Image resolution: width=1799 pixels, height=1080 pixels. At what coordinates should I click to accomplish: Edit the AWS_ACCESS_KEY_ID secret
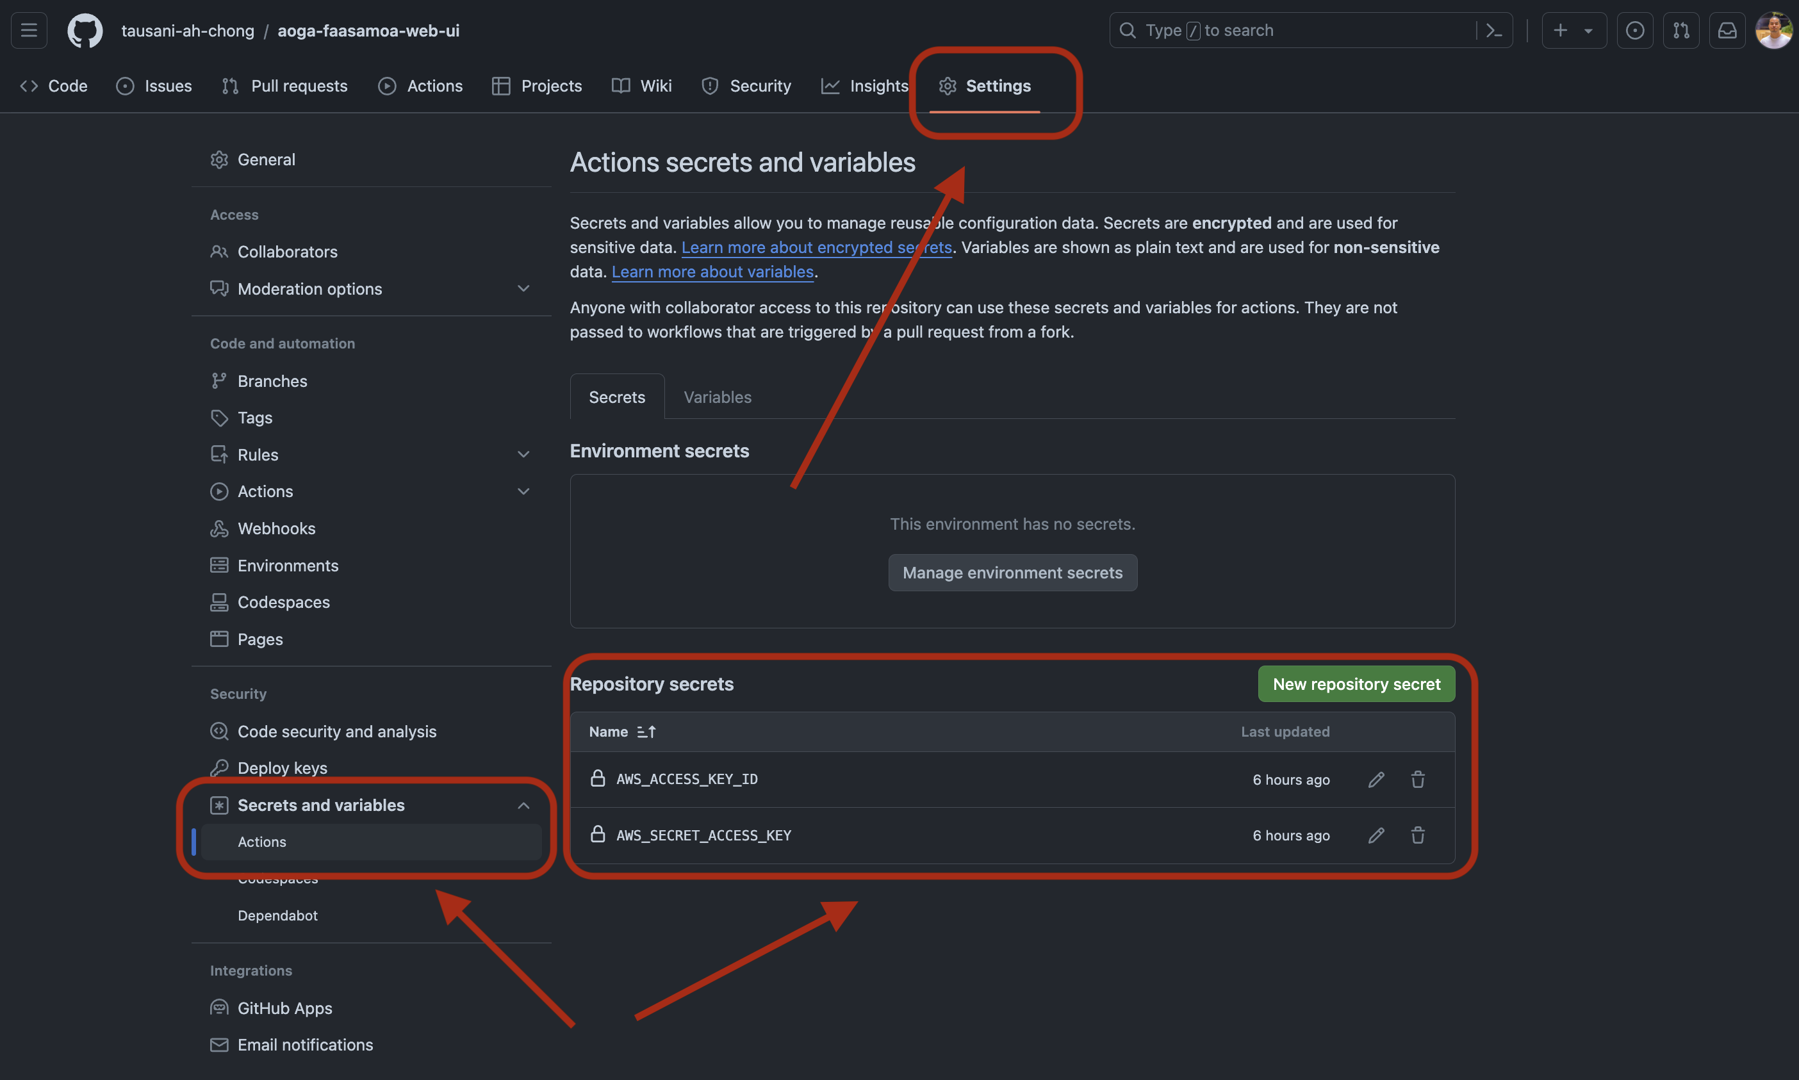(1376, 780)
